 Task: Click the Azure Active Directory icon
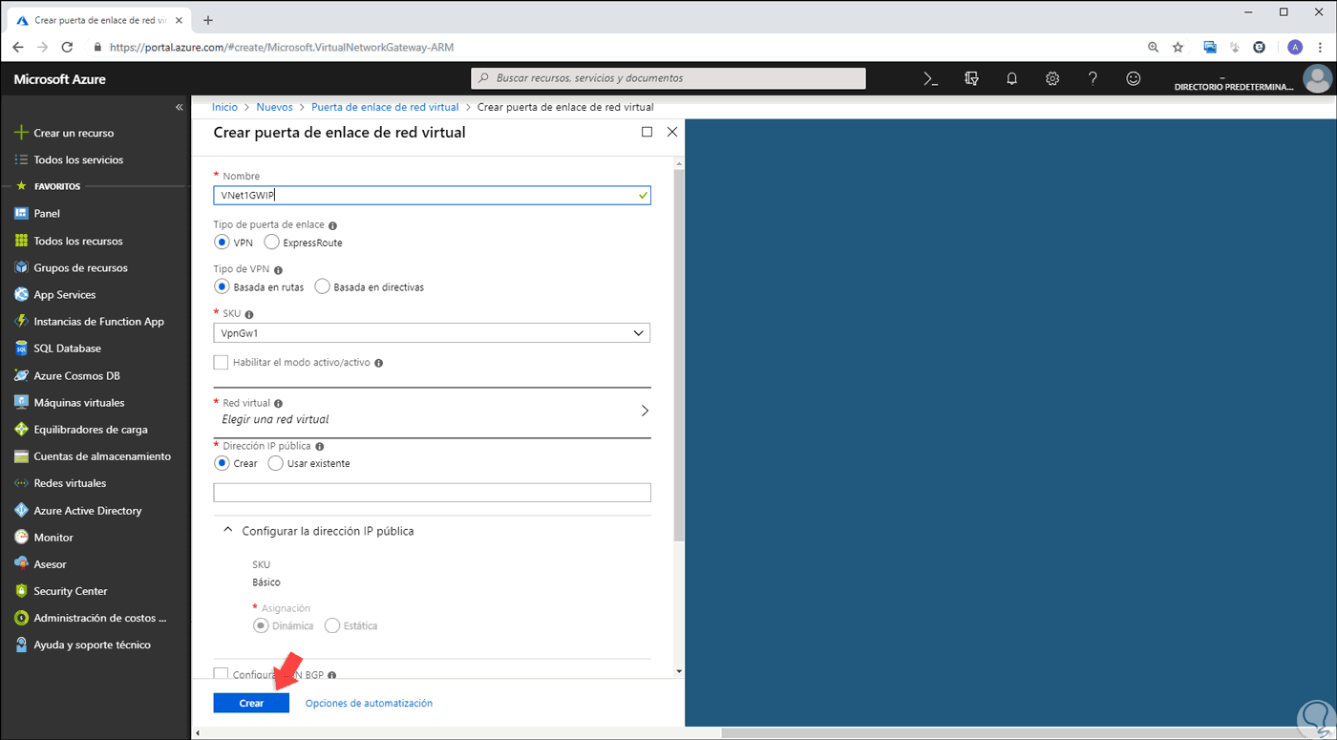(x=21, y=511)
